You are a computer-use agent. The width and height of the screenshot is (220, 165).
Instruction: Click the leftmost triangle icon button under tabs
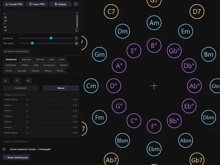pos(6,81)
